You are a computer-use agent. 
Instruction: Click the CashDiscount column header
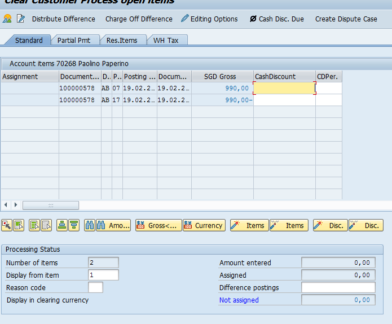point(284,76)
